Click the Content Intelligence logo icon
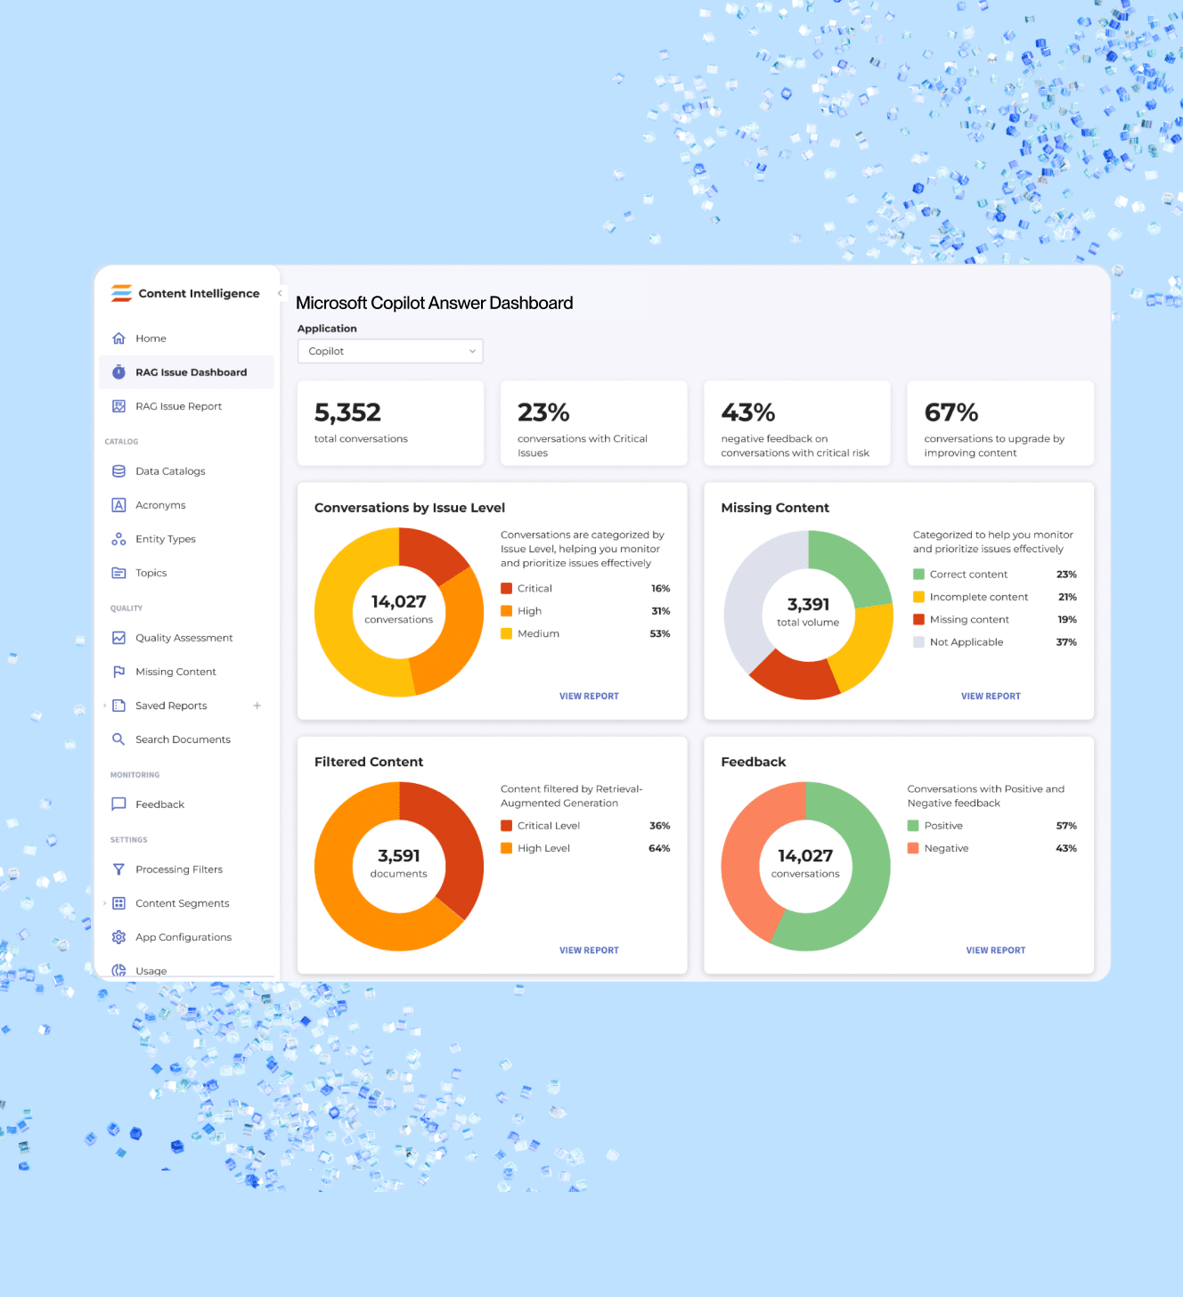1183x1297 pixels. (x=121, y=293)
